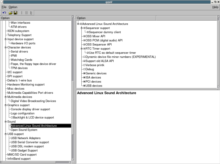
Task: Uncheck OSS Sequencer API checkbox
Action: pyautogui.click(x=84, y=45)
